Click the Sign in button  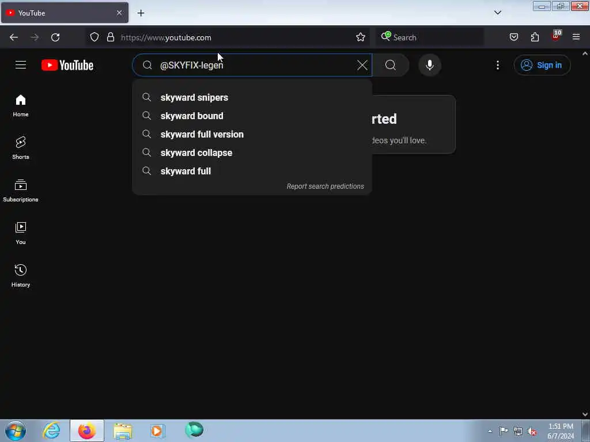pyautogui.click(x=542, y=65)
